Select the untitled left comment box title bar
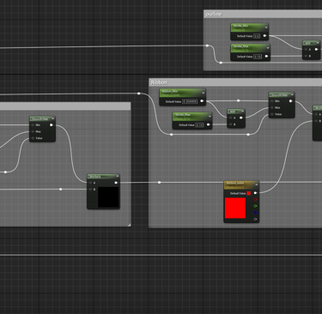 click(x=65, y=106)
